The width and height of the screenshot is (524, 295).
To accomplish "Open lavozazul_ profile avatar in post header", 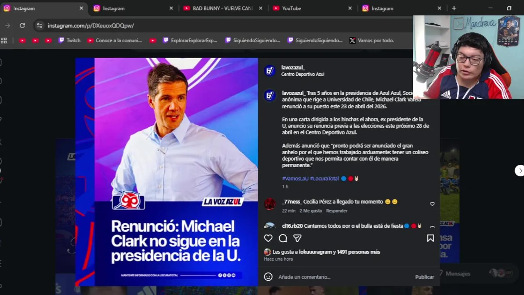I will (269, 70).
